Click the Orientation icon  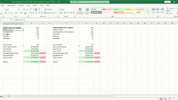pos(39,9)
